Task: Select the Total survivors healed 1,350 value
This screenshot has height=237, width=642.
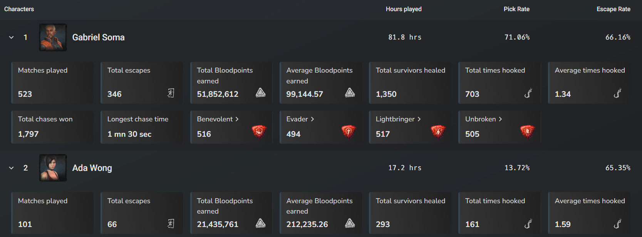Action: tap(386, 94)
